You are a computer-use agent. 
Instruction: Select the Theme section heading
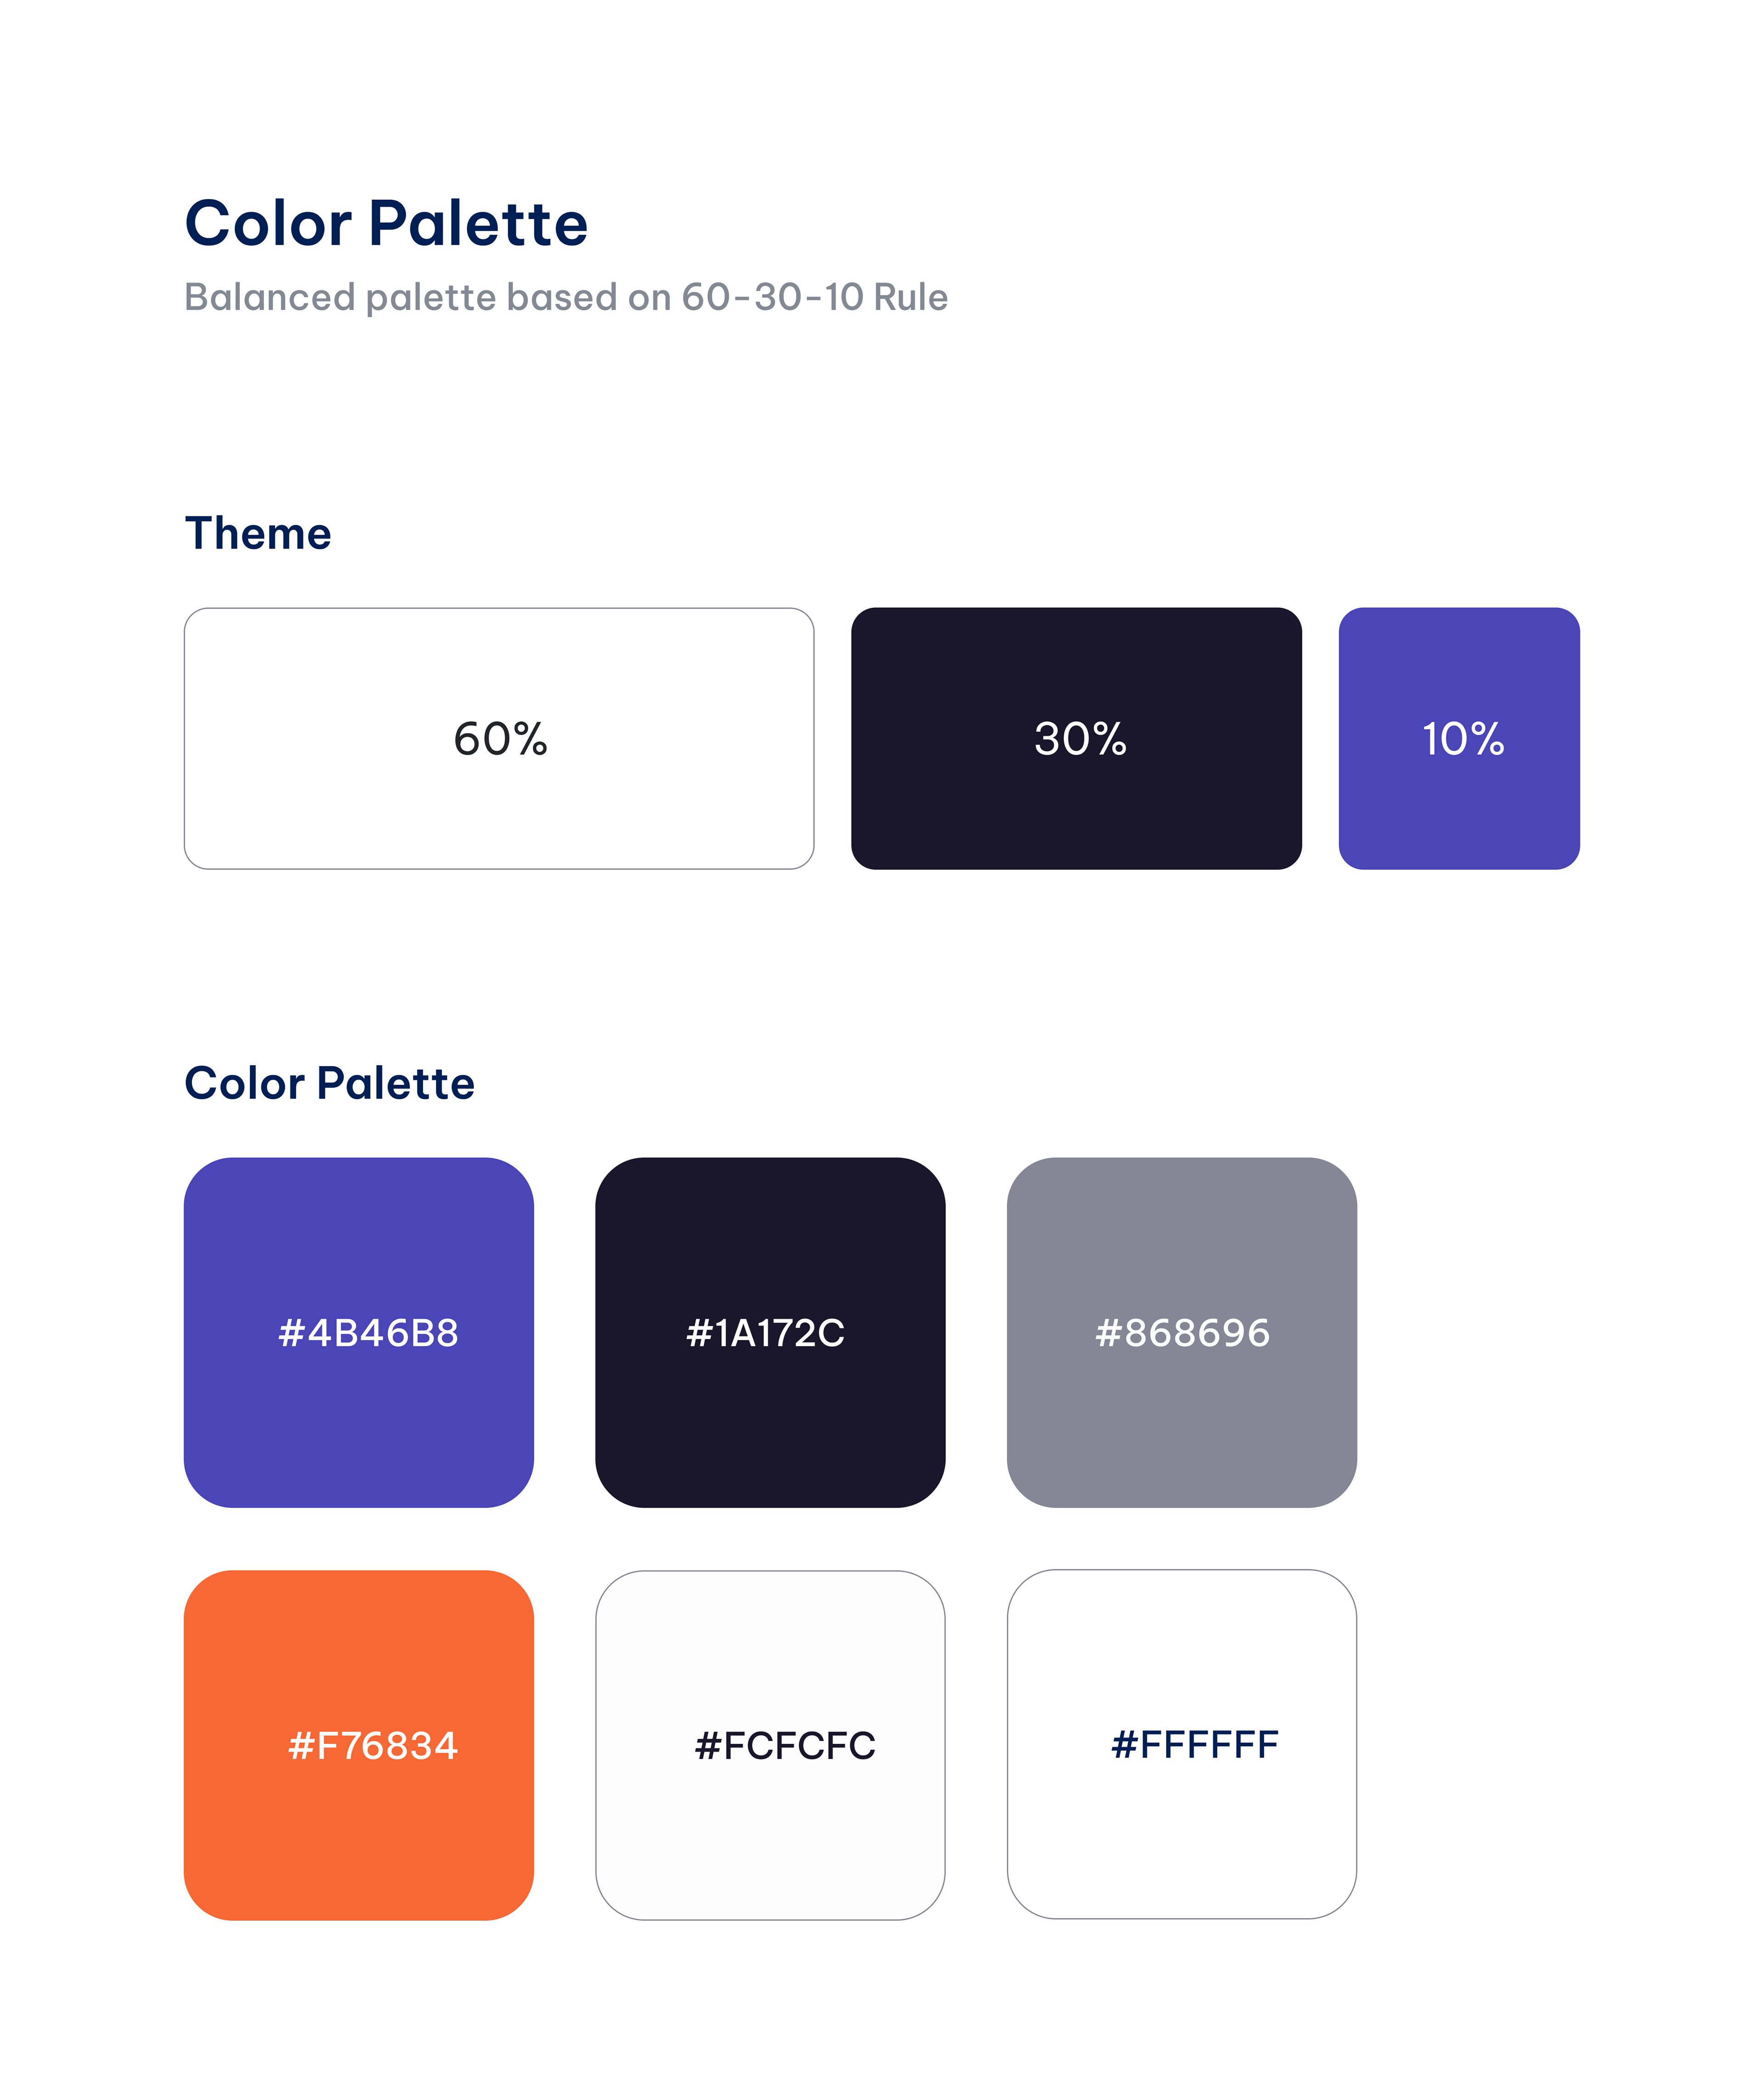click(258, 533)
